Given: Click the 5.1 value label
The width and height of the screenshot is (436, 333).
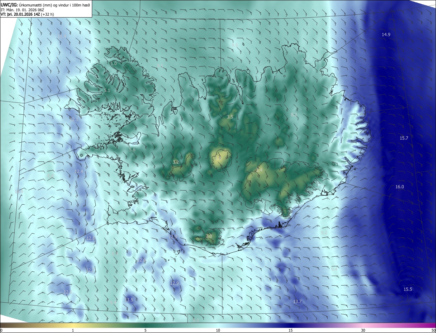Looking at the screenshot, I should [107, 91].
